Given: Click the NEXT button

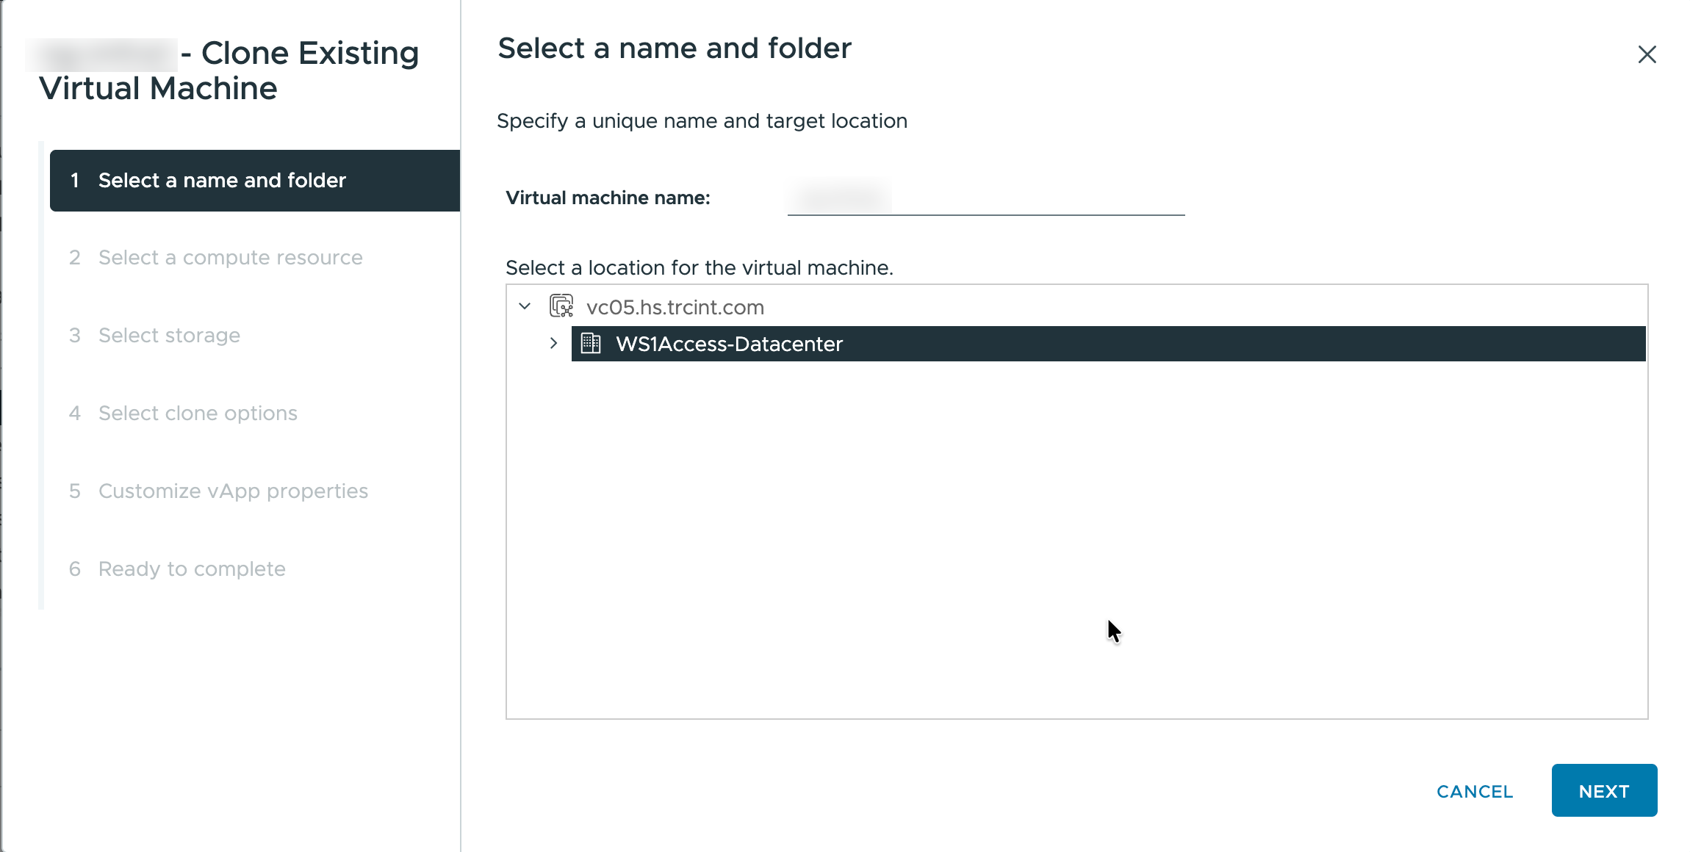Looking at the screenshot, I should pos(1604,790).
